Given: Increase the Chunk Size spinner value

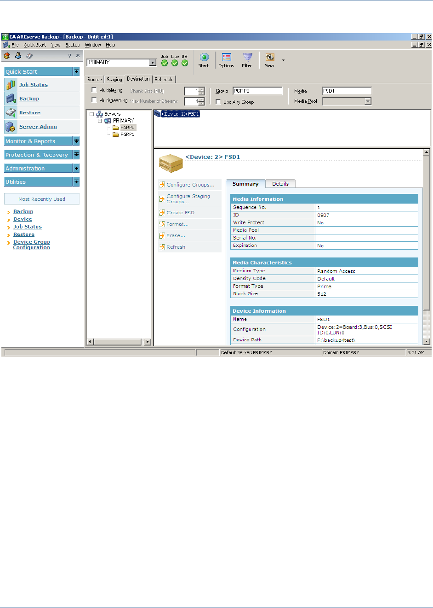Looking at the screenshot, I should 201,89.
